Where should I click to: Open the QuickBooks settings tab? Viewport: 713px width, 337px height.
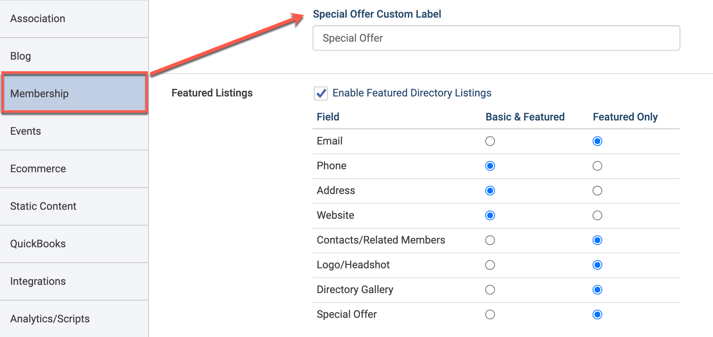[74, 244]
